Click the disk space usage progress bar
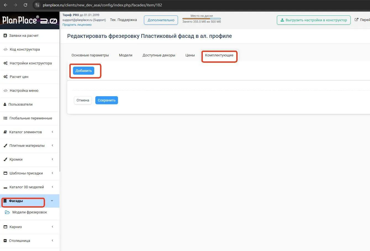Viewport: 370px width, 251px height. pyautogui.click(x=201, y=19)
